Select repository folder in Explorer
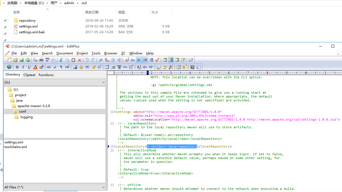 point(27,21)
